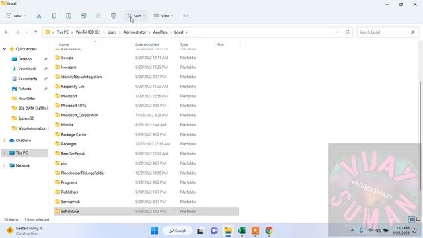Image resolution: width=423 pixels, height=238 pixels.
Task: Click Users in the address path
Action: pyautogui.click(x=112, y=32)
